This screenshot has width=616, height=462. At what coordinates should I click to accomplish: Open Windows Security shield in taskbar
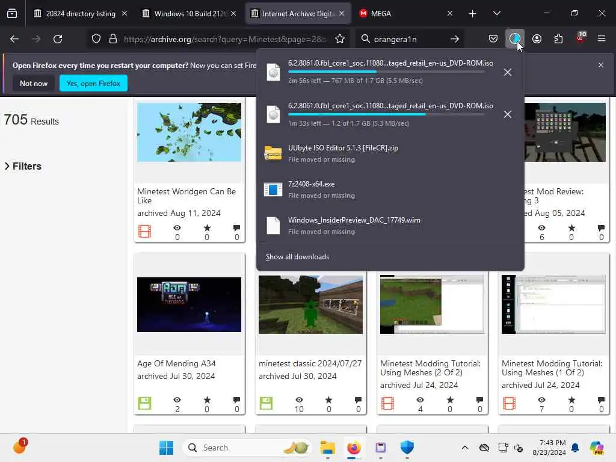(x=407, y=448)
